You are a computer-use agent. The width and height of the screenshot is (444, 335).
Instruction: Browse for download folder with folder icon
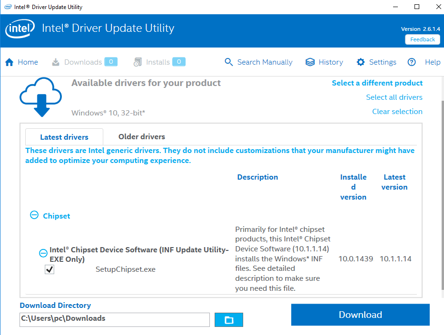(x=229, y=320)
